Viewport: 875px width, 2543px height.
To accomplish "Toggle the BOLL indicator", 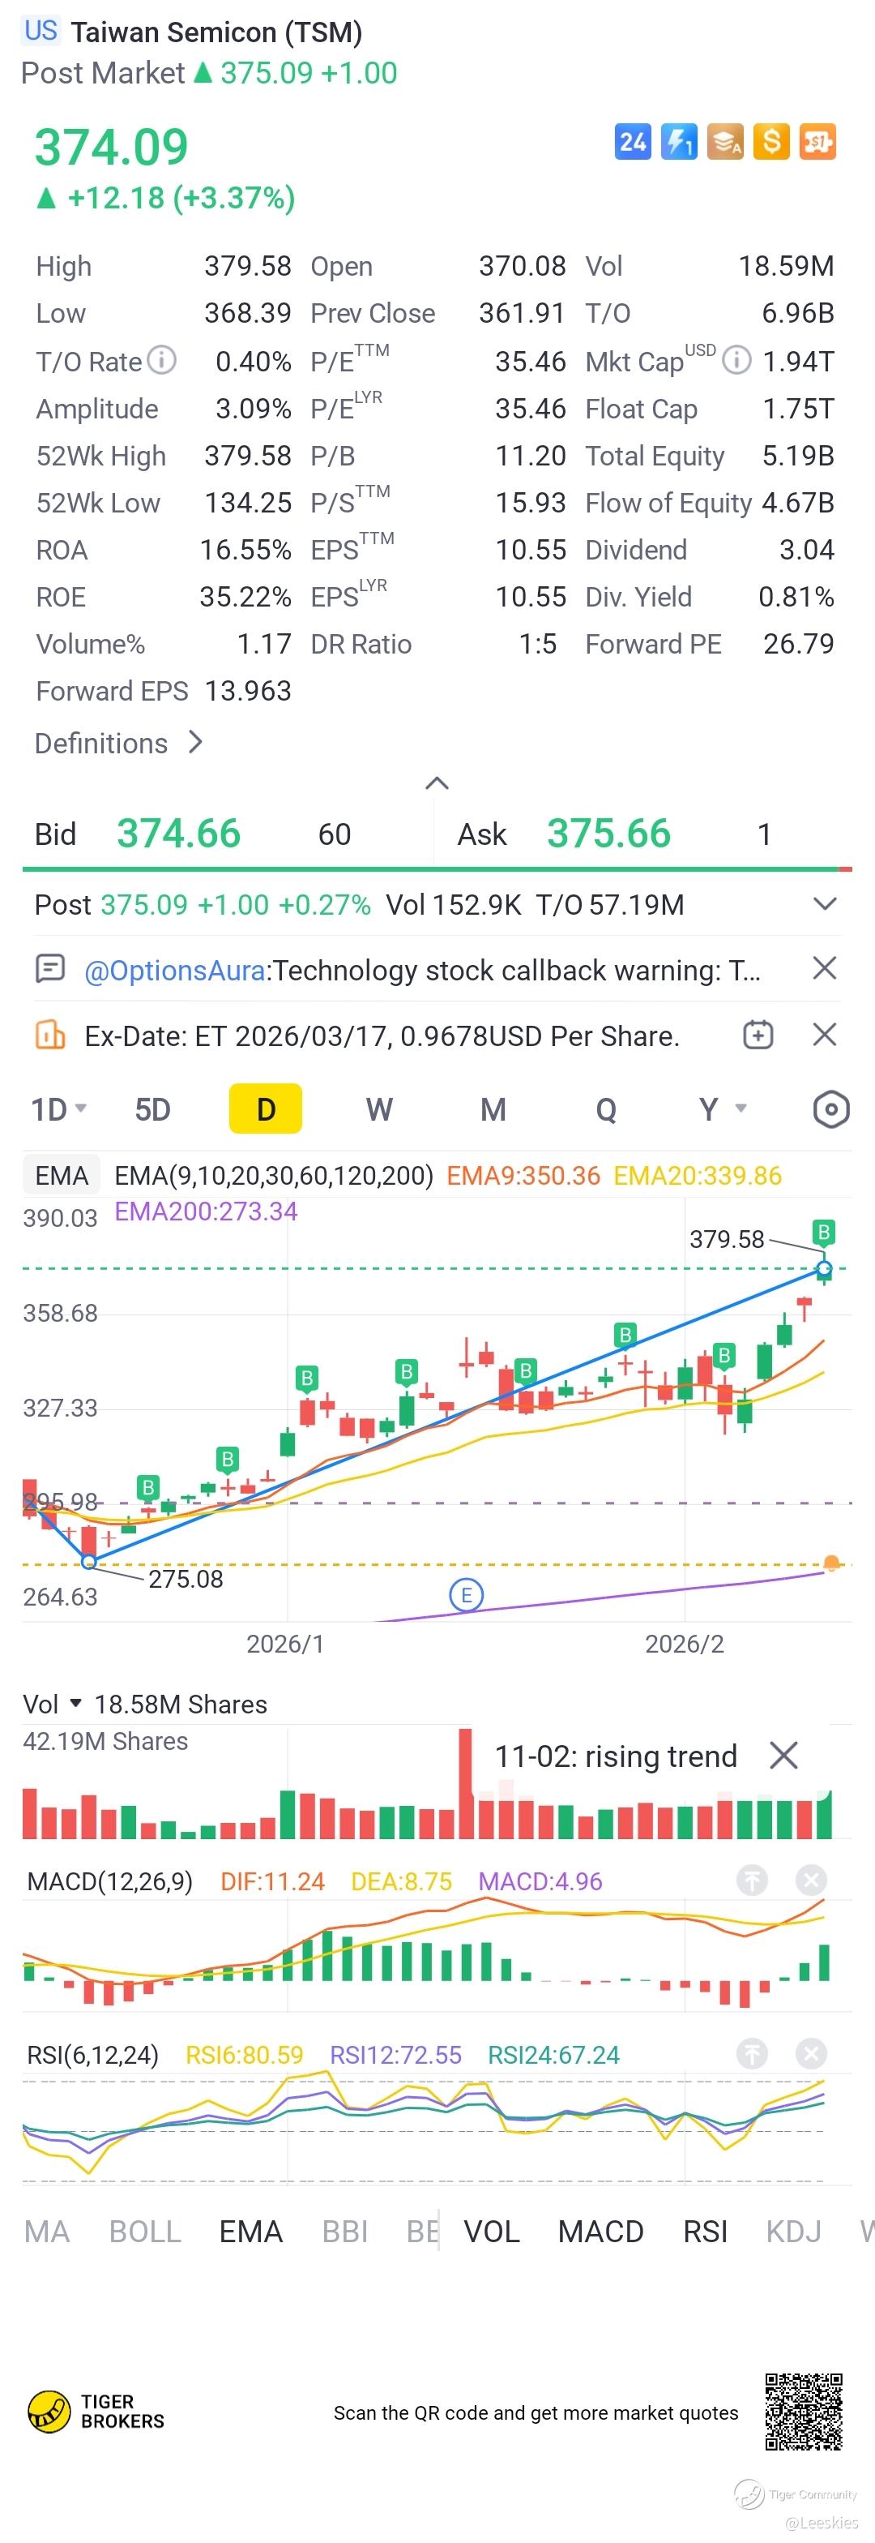I will pyautogui.click(x=145, y=2231).
